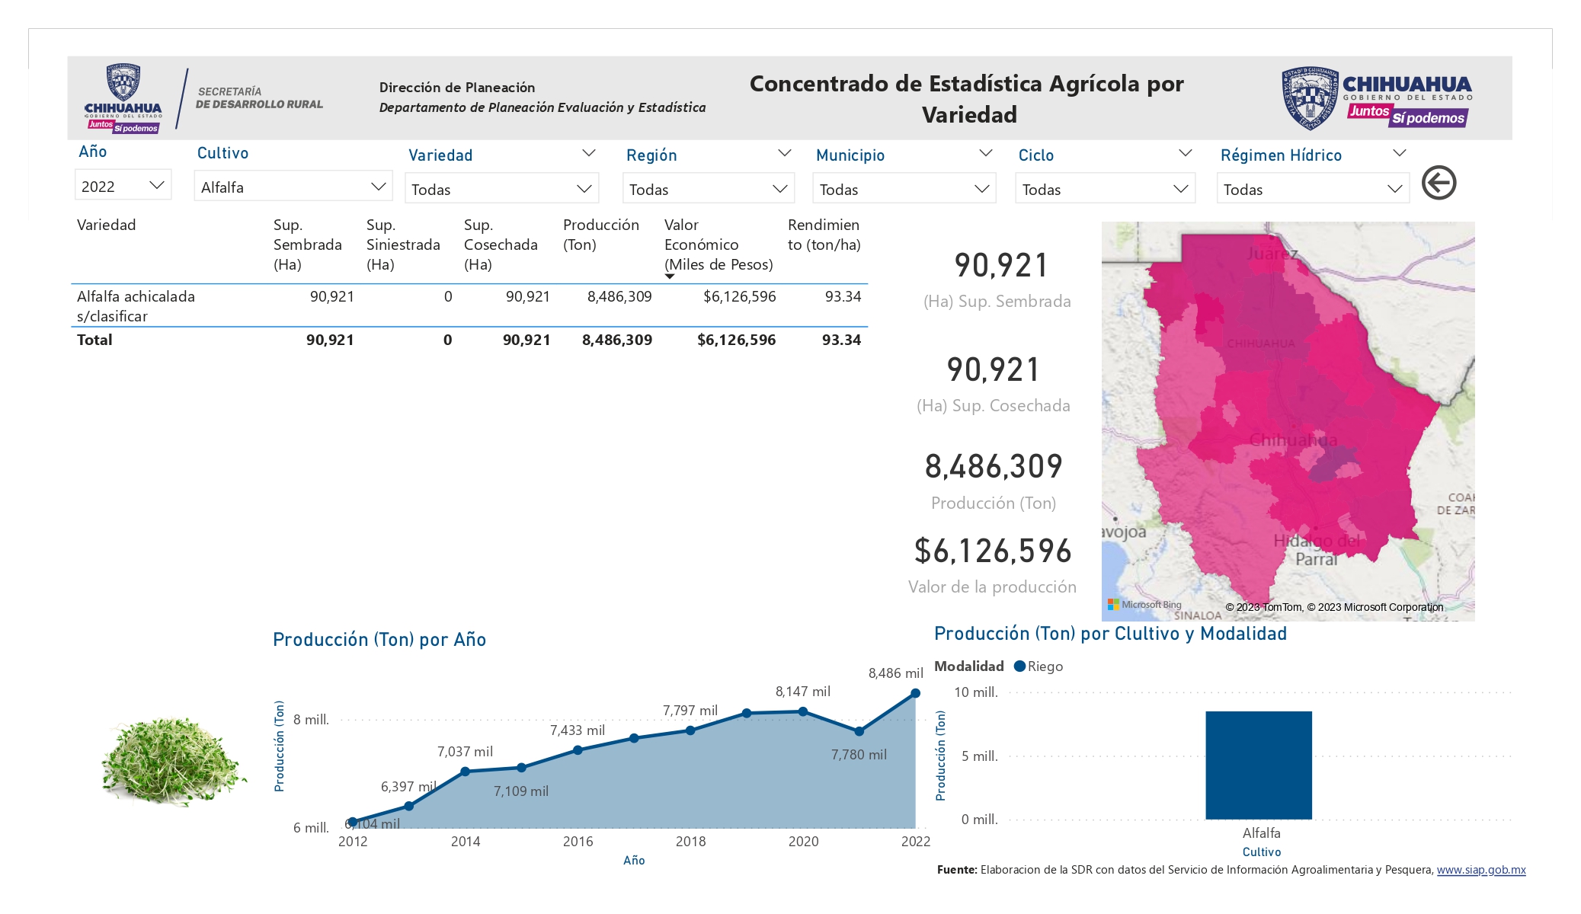Click the alfalfa sprouts image
The width and height of the screenshot is (1581, 914).
click(174, 761)
